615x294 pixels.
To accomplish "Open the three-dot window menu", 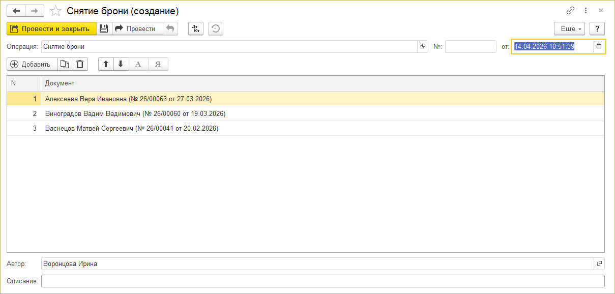I will [585, 11].
